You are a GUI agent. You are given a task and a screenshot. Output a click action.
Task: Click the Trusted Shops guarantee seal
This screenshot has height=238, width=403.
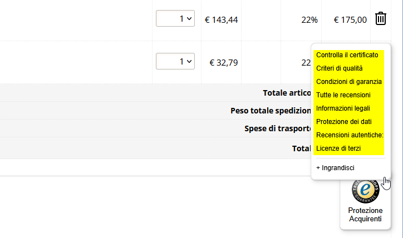pyautogui.click(x=366, y=191)
